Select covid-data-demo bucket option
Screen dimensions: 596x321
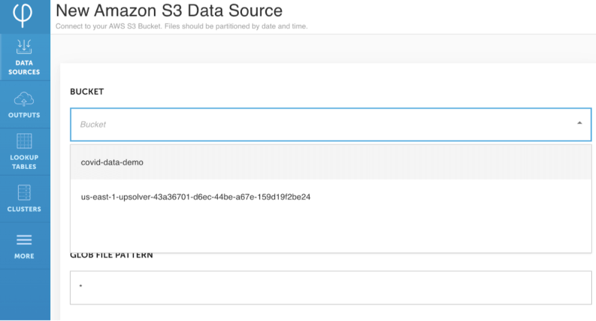pyautogui.click(x=331, y=162)
